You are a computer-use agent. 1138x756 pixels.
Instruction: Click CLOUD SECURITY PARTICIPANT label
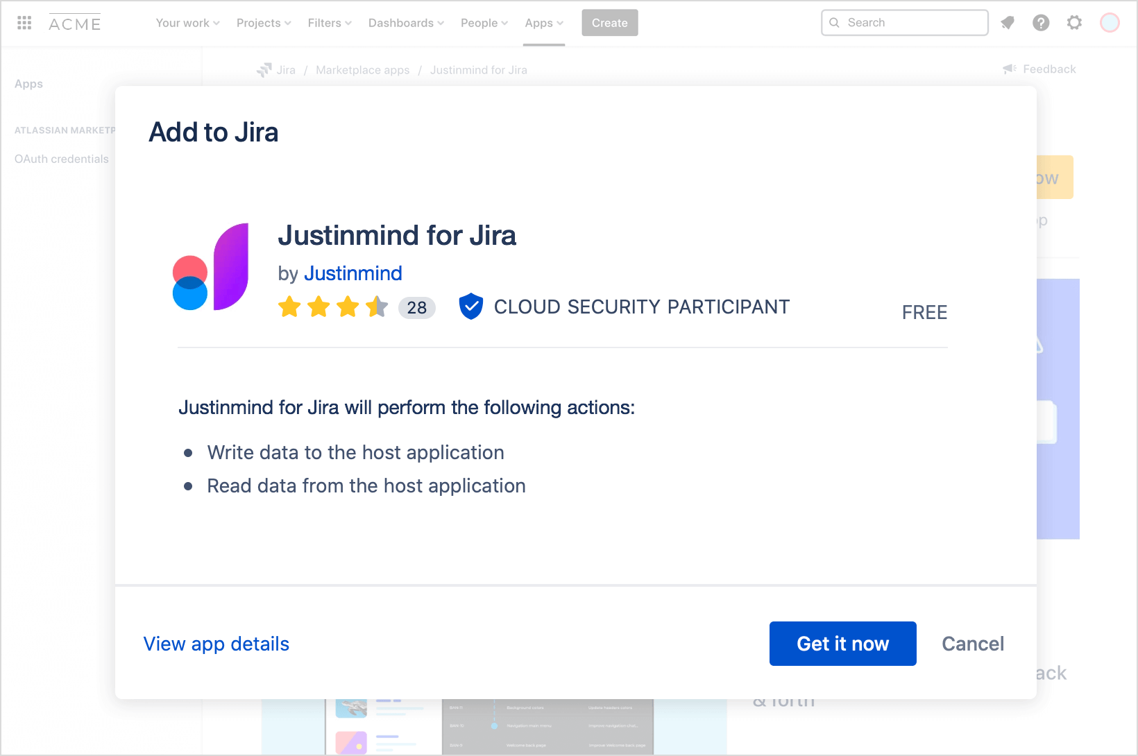point(642,307)
